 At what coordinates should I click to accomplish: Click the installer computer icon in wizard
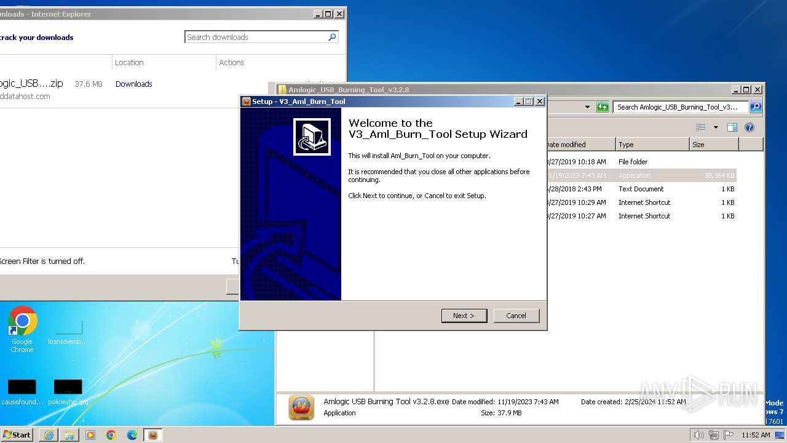coord(312,137)
